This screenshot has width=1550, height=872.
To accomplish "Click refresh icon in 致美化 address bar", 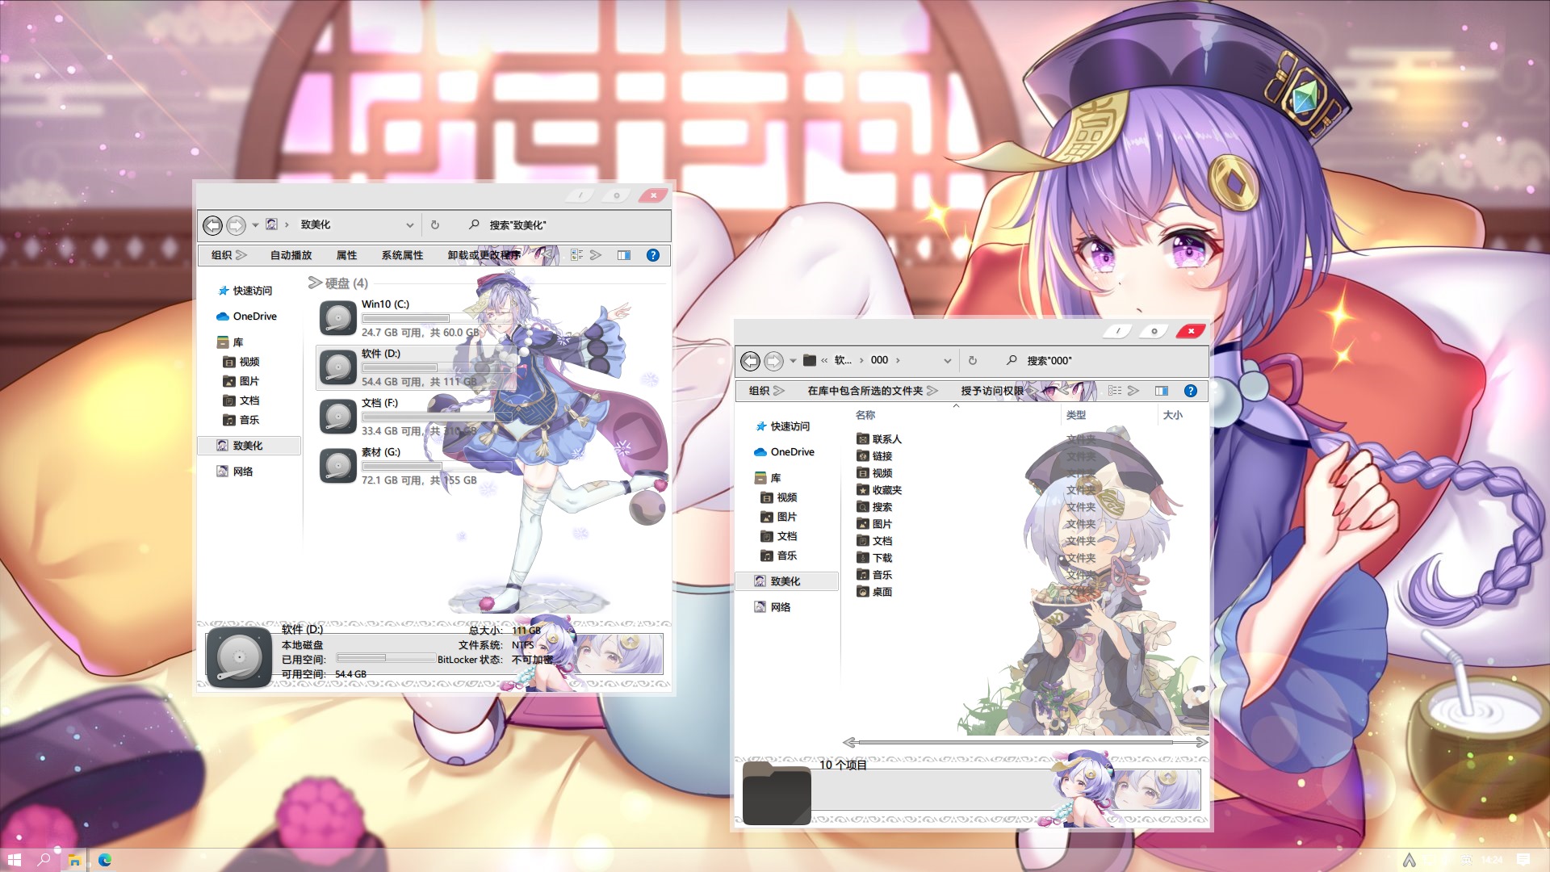I will point(435,225).
